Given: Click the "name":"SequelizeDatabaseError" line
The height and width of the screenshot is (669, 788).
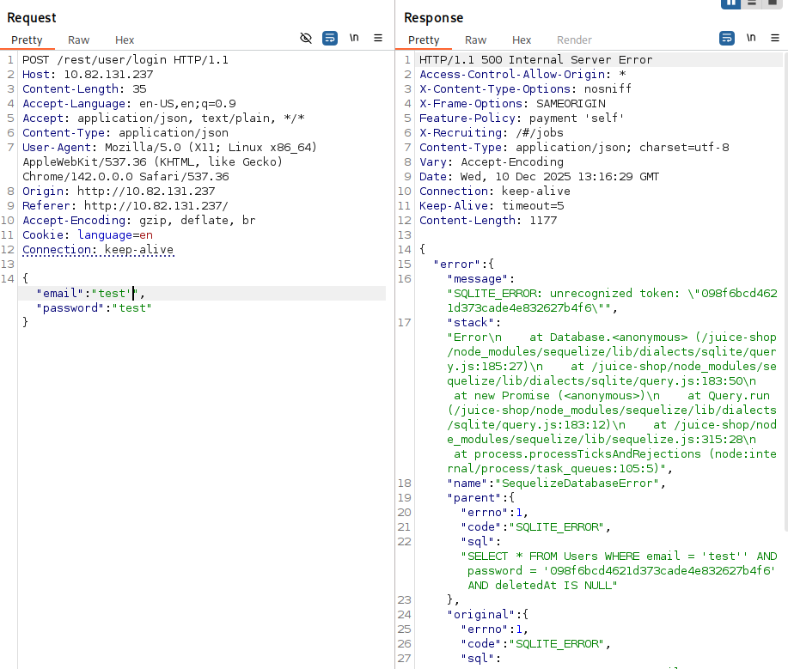Looking at the screenshot, I should pyautogui.click(x=556, y=484).
